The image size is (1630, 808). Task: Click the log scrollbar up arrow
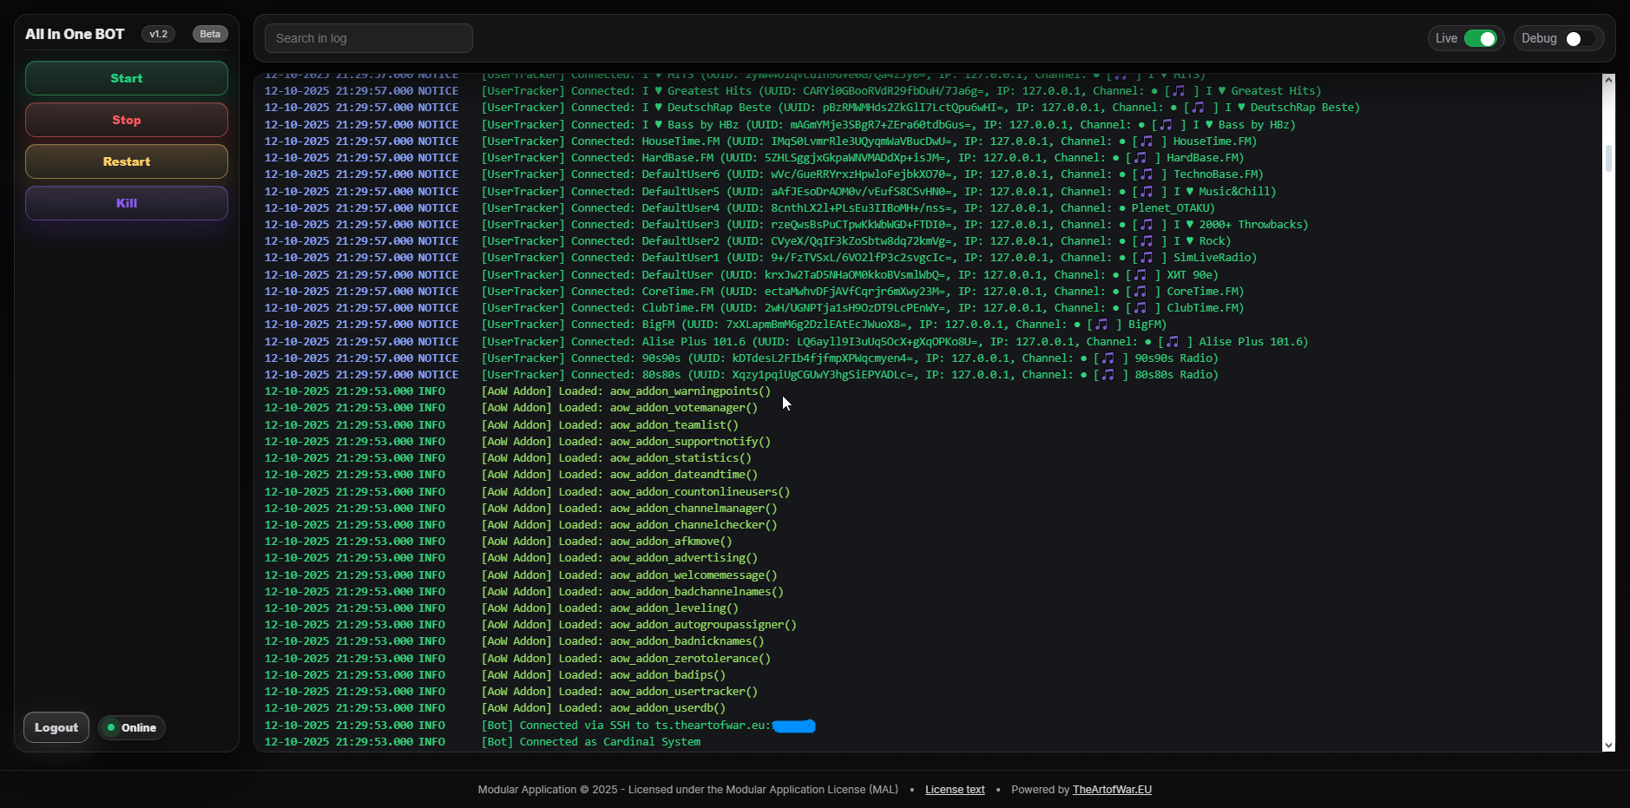(x=1608, y=80)
